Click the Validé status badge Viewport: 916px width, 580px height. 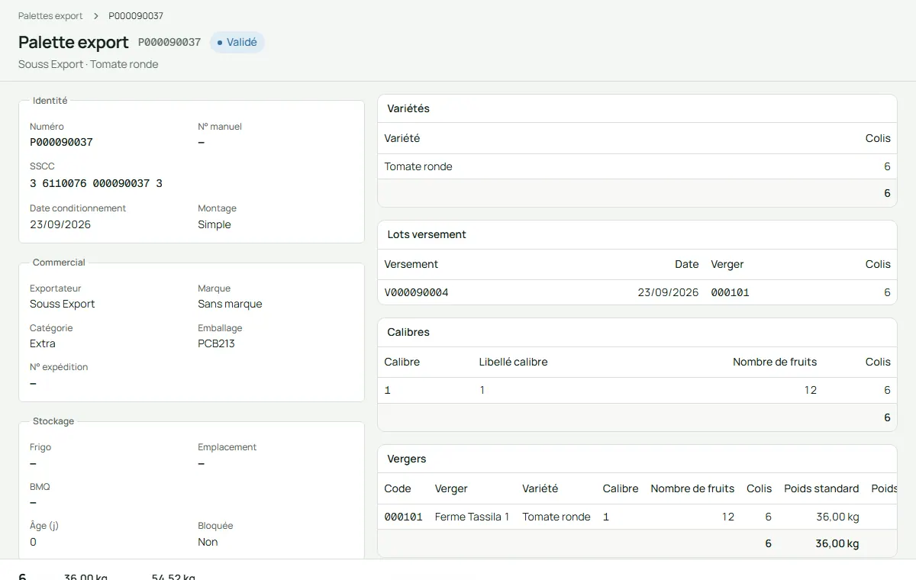[237, 43]
